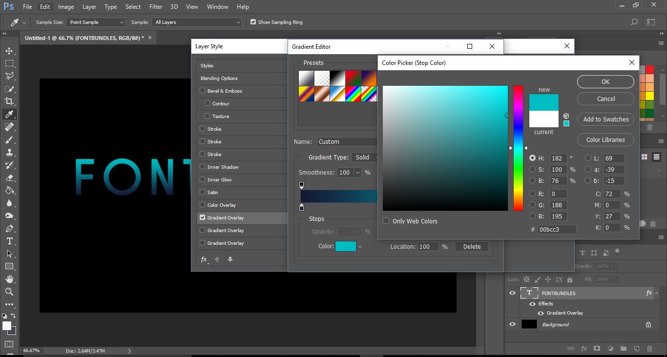The image size is (667, 357).
Task: Hide the FONTBUNDLES layer
Action: click(512, 293)
